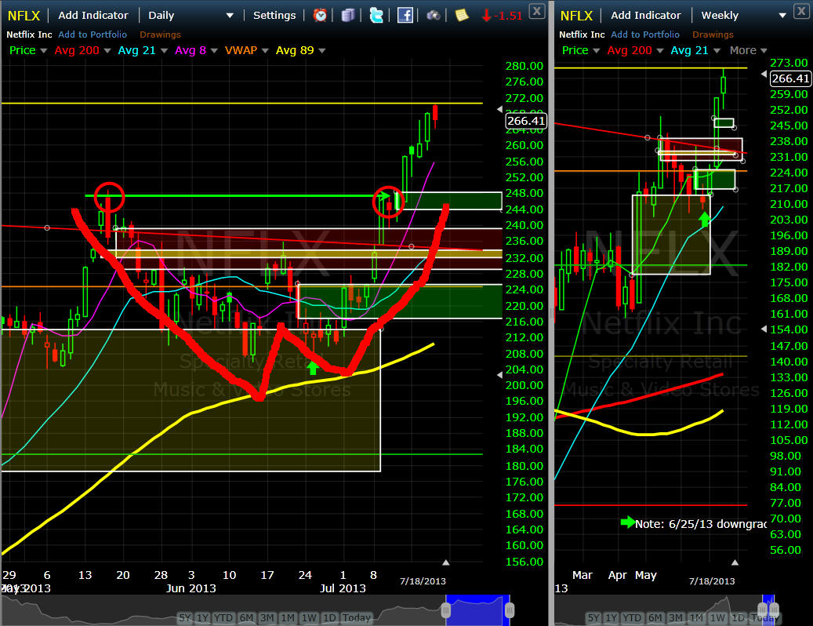Screen dimensions: 813x626
Task: Click the blue selected range in daily navigator
Action: [477, 610]
